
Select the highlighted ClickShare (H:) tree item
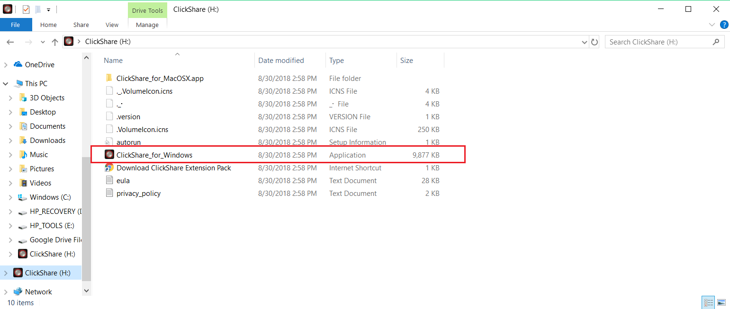(41, 273)
